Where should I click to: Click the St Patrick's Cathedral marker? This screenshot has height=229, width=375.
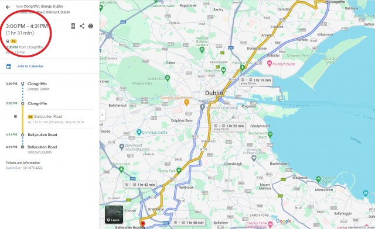click(x=202, y=107)
